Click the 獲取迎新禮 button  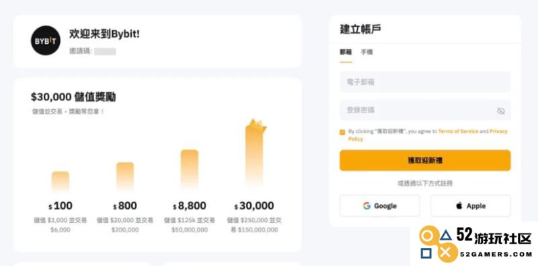pos(425,160)
